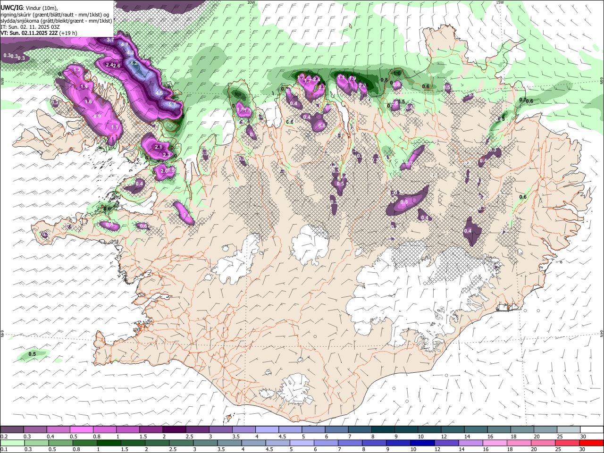Click the '0.2' label in the snow legend
604x453 pixels.
4,436
